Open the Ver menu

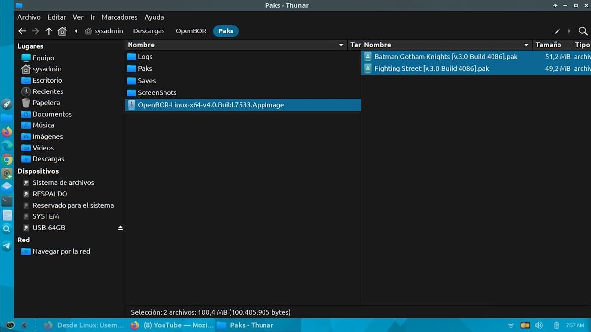(78, 17)
